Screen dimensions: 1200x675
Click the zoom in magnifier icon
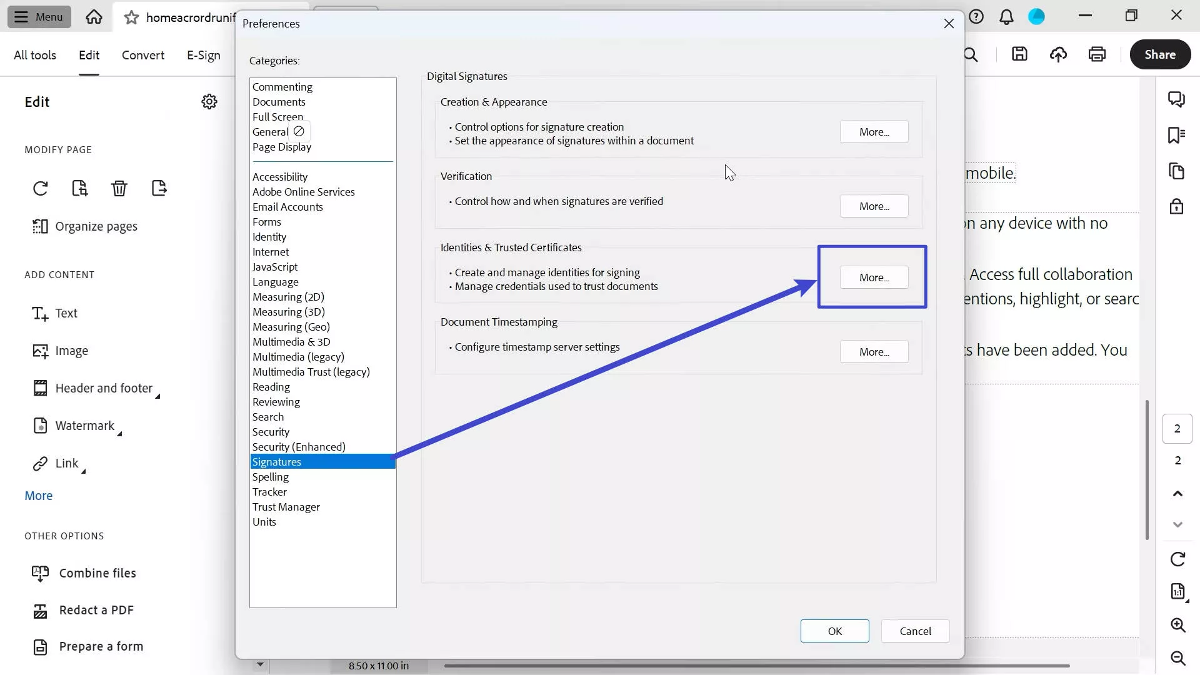pos(1177,625)
